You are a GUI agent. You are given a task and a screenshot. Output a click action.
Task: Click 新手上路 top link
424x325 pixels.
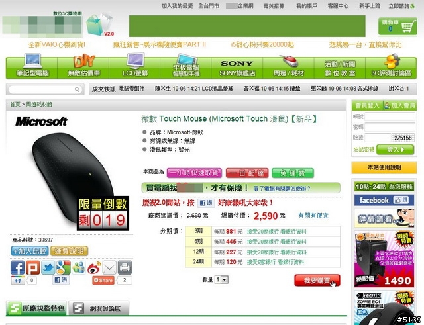(370, 6)
